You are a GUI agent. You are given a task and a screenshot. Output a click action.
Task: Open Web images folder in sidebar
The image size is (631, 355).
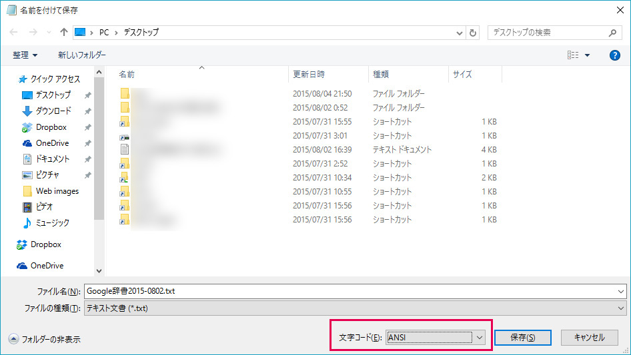[51, 191]
